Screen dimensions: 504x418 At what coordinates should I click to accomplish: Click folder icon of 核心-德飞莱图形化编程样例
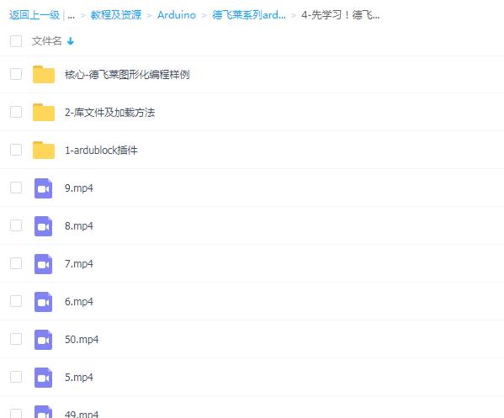[44, 74]
